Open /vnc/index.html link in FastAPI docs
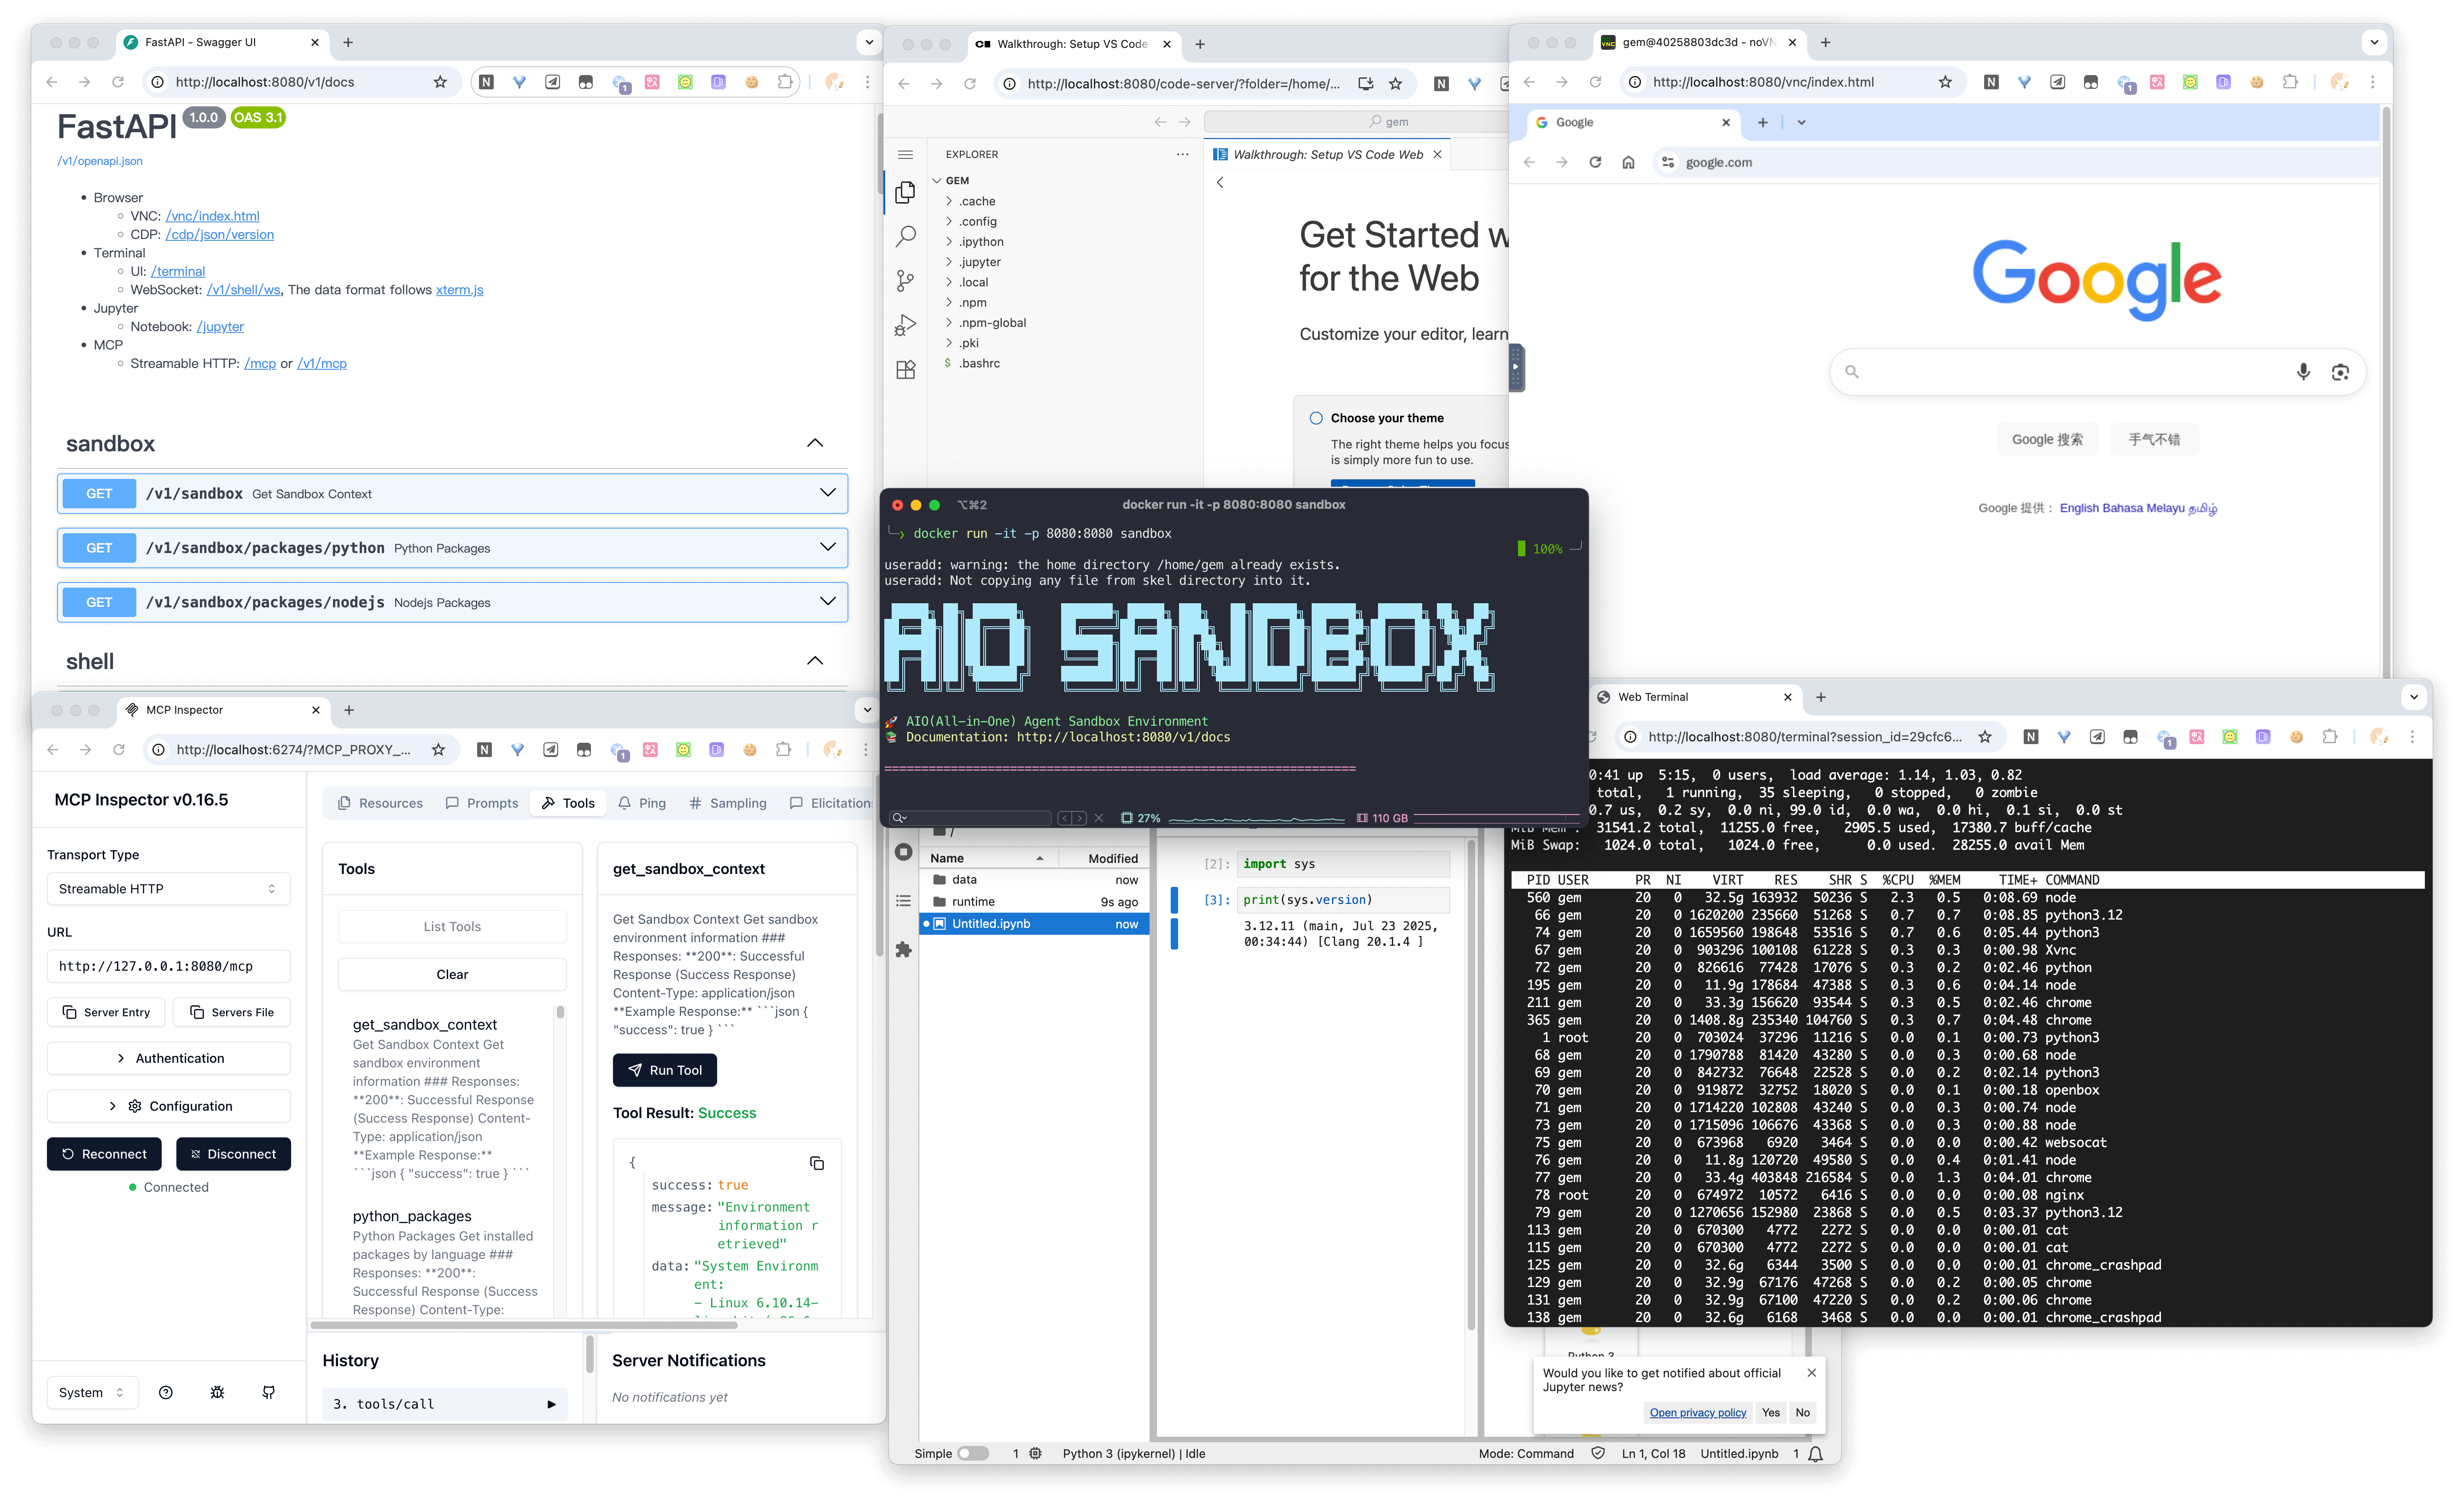The image size is (2464, 1503). 212,216
